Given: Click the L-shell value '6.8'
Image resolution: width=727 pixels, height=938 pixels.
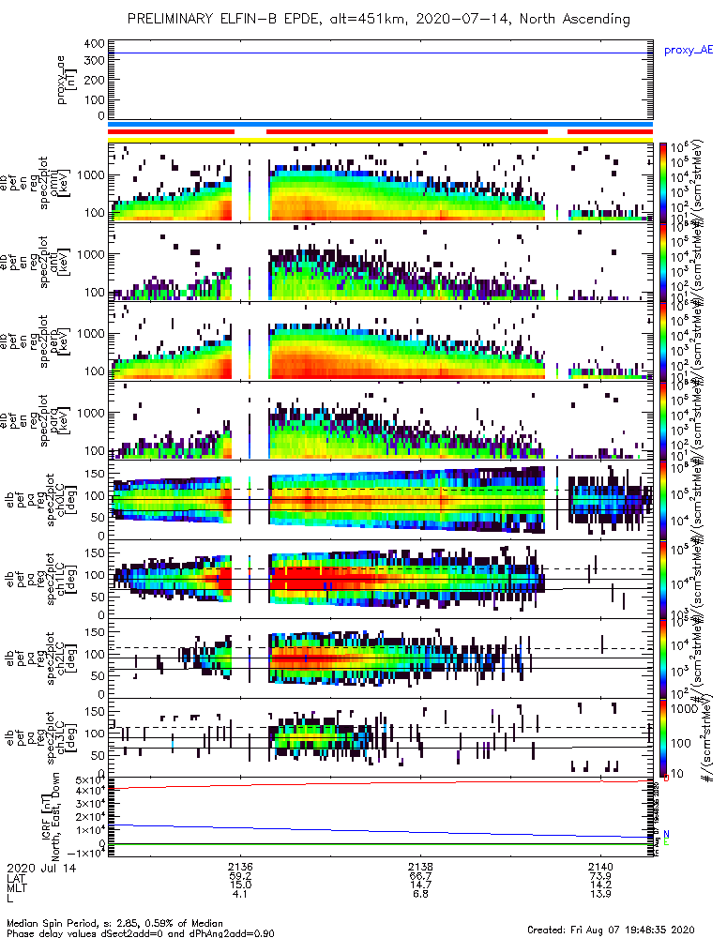Looking at the screenshot, I should (420, 894).
